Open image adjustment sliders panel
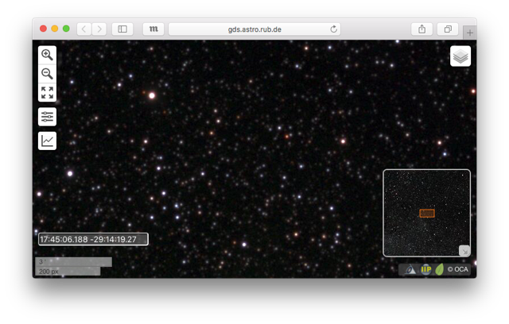Screen dimensions: 509x324 click(x=47, y=117)
